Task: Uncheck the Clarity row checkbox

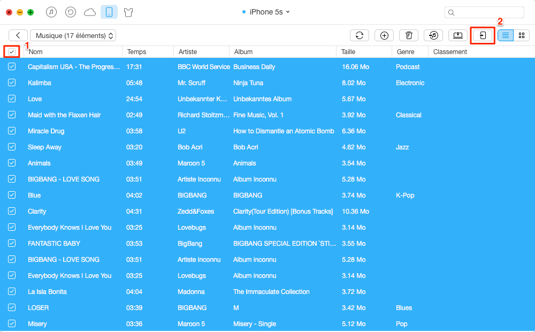Action: coord(12,211)
